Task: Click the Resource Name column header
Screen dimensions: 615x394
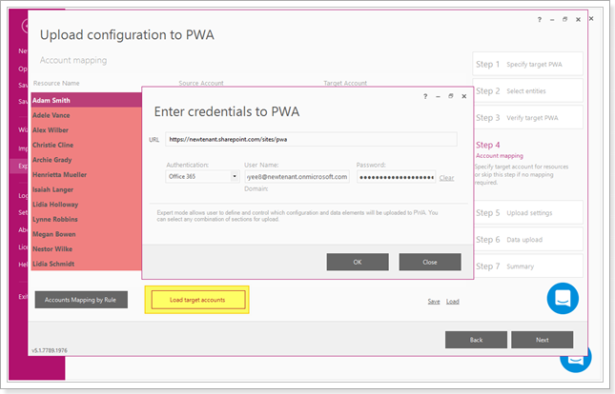Action: click(56, 83)
